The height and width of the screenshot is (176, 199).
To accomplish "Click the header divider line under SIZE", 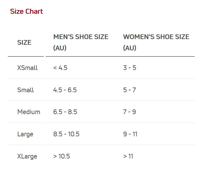I will click(26, 56).
